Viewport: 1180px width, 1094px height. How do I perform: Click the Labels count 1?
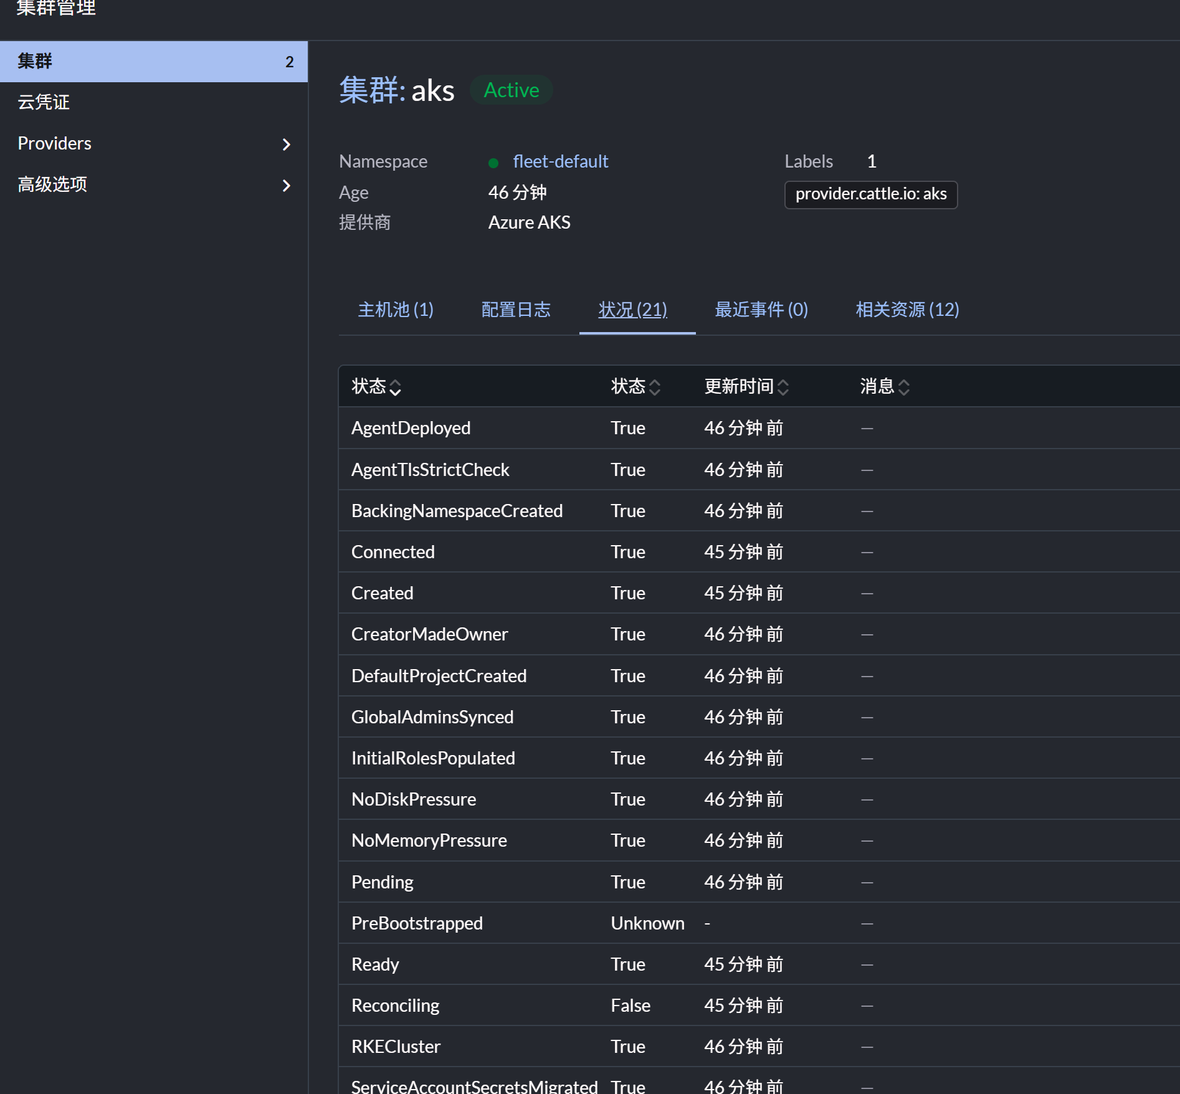pyautogui.click(x=872, y=161)
